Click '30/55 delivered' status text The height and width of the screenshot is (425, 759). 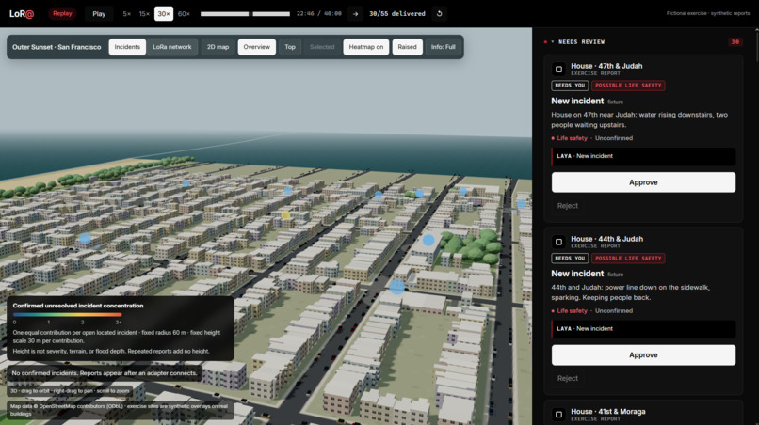coord(397,13)
